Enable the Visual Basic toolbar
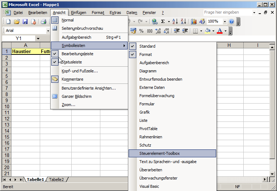This screenshot has width=277, height=191. (x=172, y=186)
